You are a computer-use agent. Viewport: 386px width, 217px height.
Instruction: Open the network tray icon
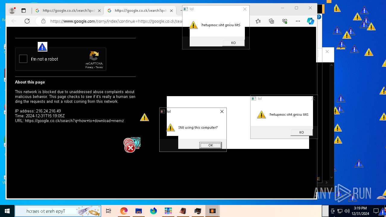click(340, 211)
